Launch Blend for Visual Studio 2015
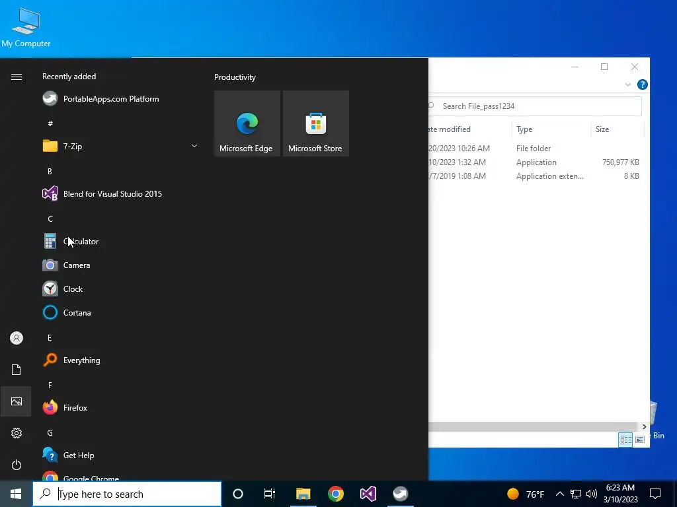The width and height of the screenshot is (677, 507). (102, 193)
